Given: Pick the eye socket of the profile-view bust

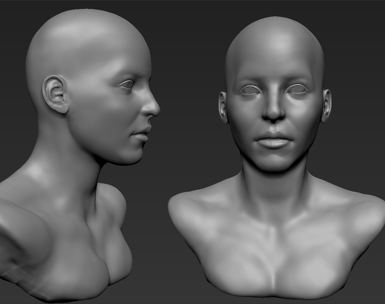Looking at the screenshot, I should tap(127, 85).
